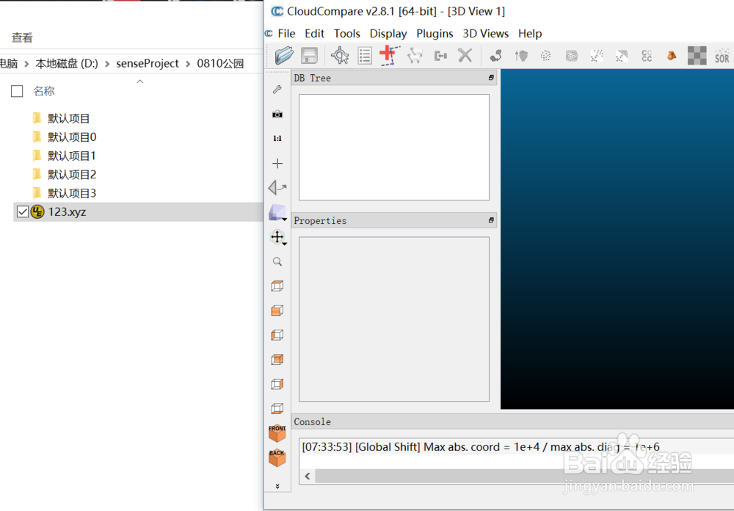Switch to the 查看 tab in Explorer
Viewport: 734px width, 511px height.
coord(22,37)
